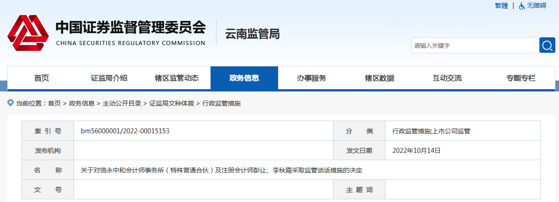Viewport: 559px width, 202px height.
Task: Click index number bm56000001/2022-00015153
Action: [125, 131]
